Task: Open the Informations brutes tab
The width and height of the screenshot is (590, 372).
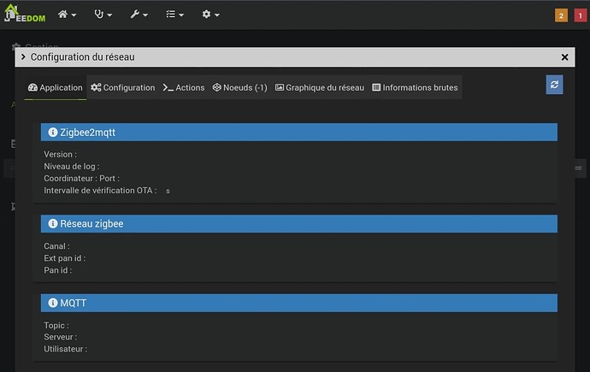Action: click(x=415, y=87)
